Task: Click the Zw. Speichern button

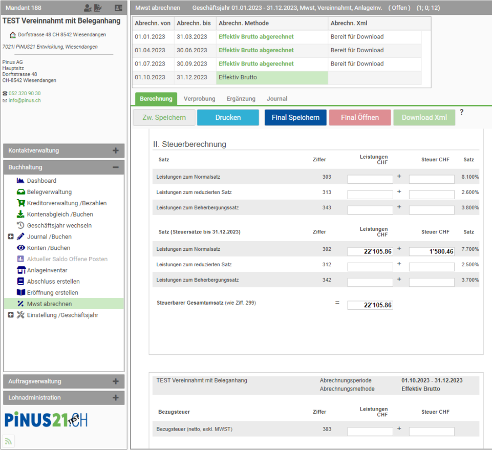Action: pos(164,117)
